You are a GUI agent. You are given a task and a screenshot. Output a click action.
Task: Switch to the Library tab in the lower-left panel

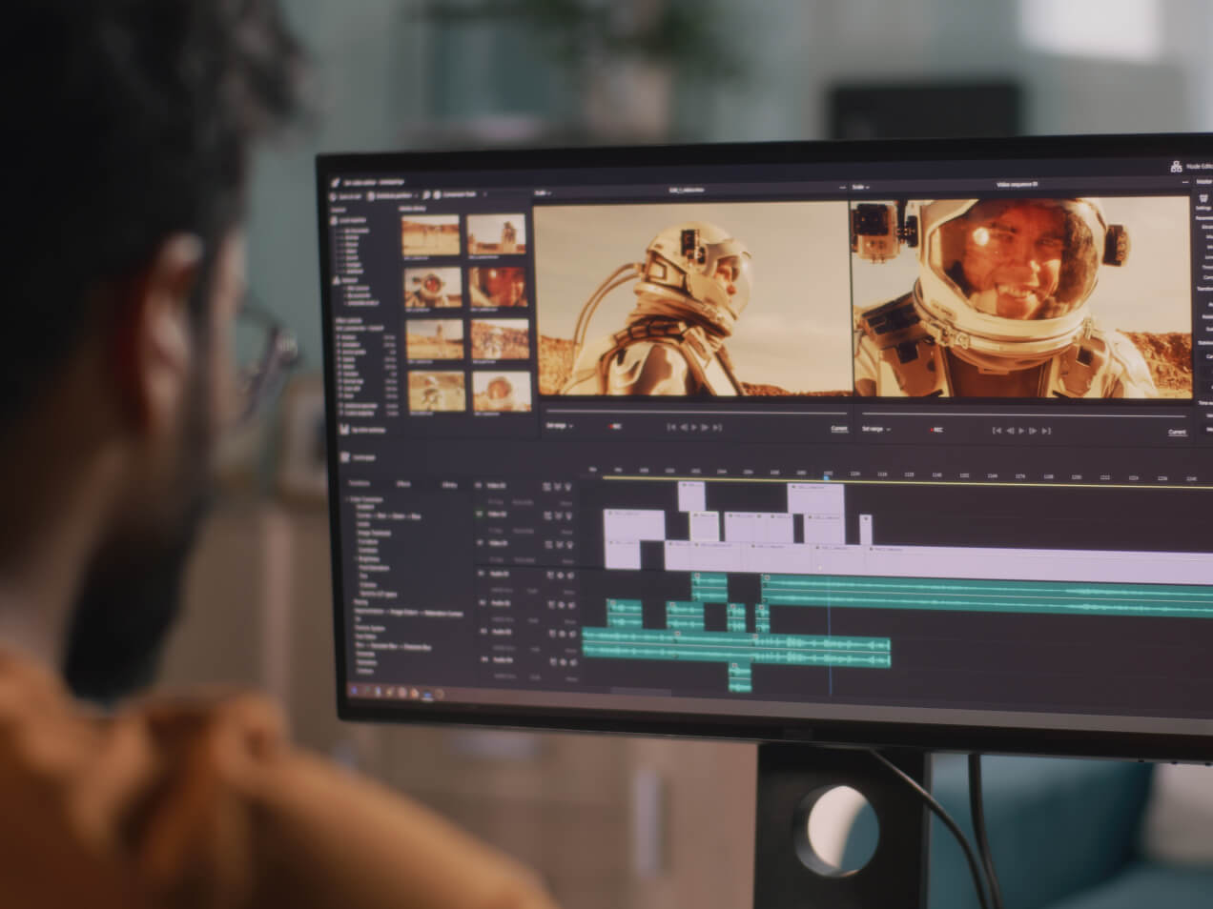(x=449, y=485)
